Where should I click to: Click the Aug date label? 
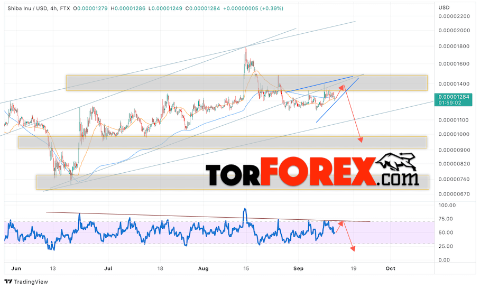(x=204, y=268)
